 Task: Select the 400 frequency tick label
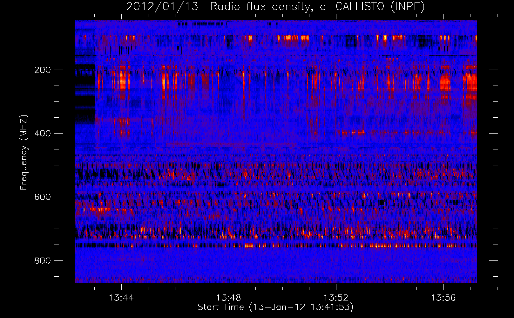click(42, 134)
